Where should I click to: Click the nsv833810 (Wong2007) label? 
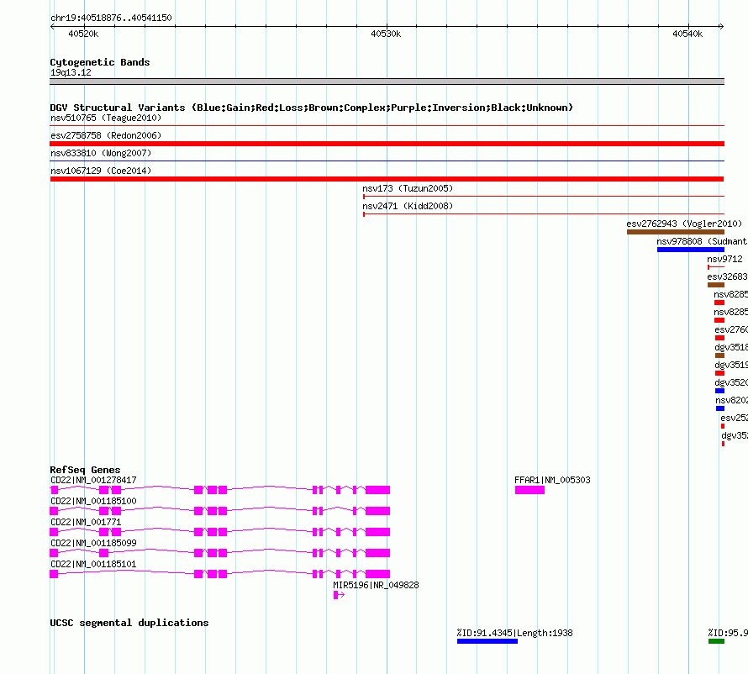point(101,153)
